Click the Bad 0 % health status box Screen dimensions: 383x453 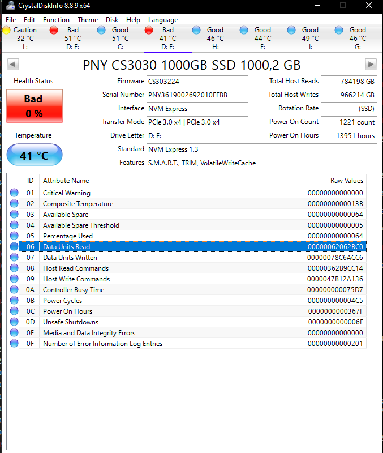35,106
